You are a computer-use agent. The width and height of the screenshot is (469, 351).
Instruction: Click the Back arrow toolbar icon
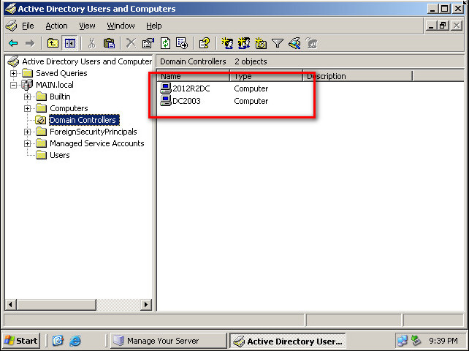(13, 44)
